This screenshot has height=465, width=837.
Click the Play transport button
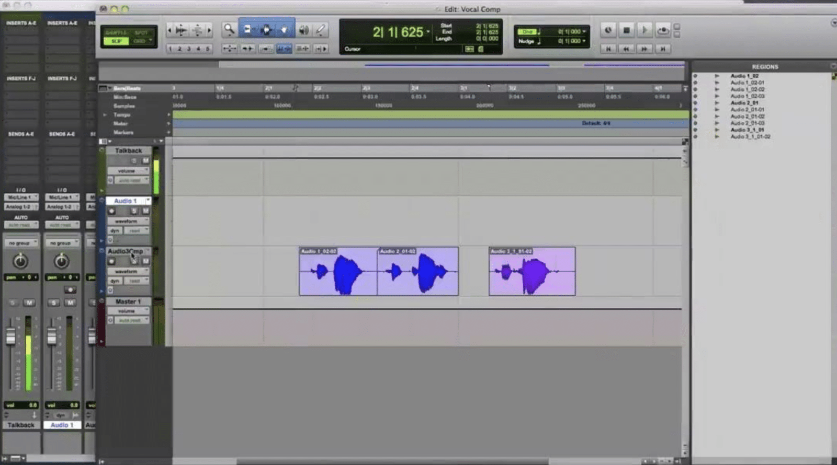click(x=644, y=30)
